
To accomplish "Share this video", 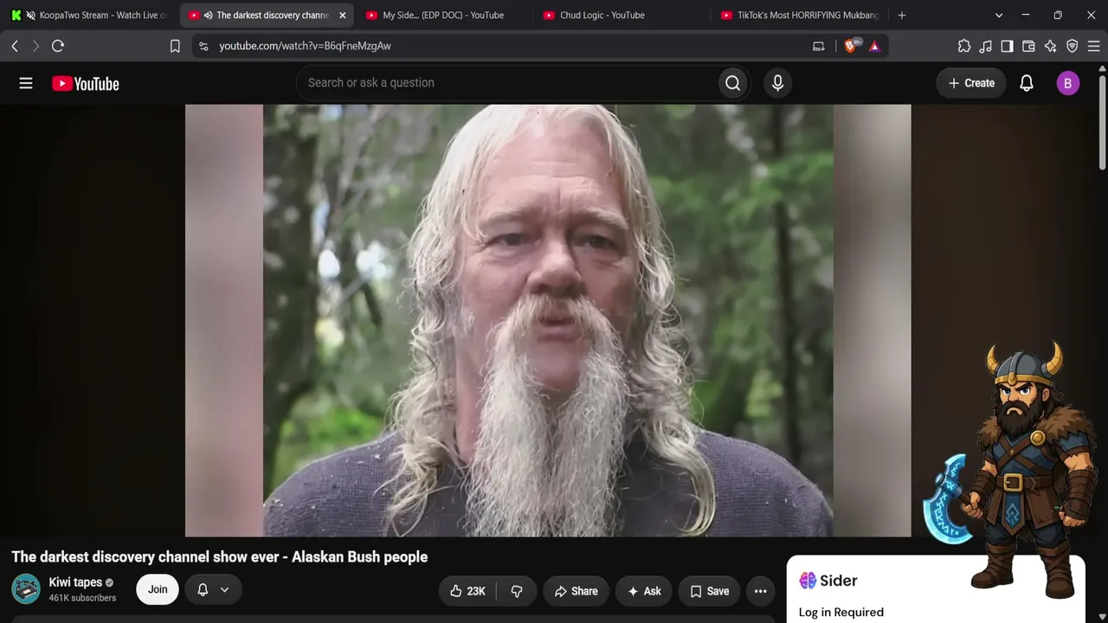I will 577,591.
